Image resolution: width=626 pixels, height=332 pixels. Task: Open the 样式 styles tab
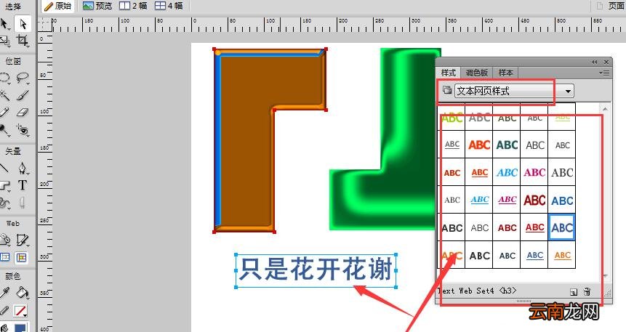449,73
